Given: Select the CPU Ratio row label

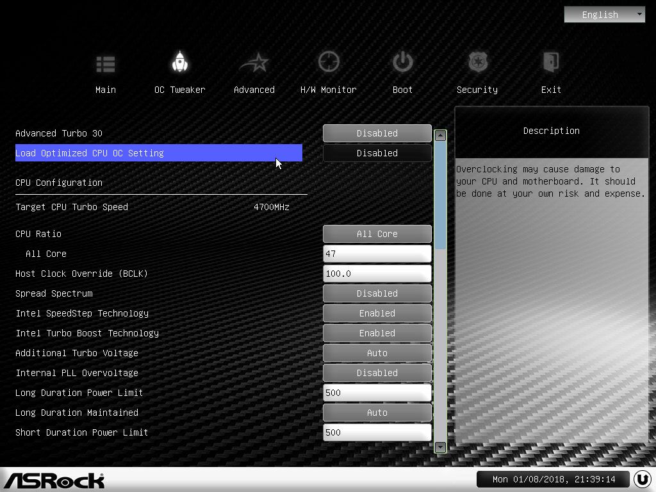Looking at the screenshot, I should click(38, 234).
